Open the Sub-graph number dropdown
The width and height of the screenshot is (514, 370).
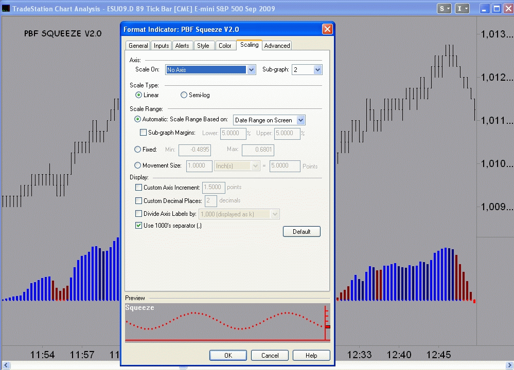[x=317, y=70]
